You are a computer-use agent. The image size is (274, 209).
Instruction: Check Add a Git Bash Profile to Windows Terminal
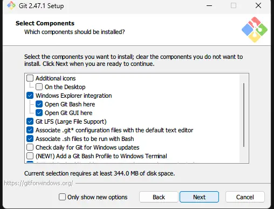tap(30, 156)
